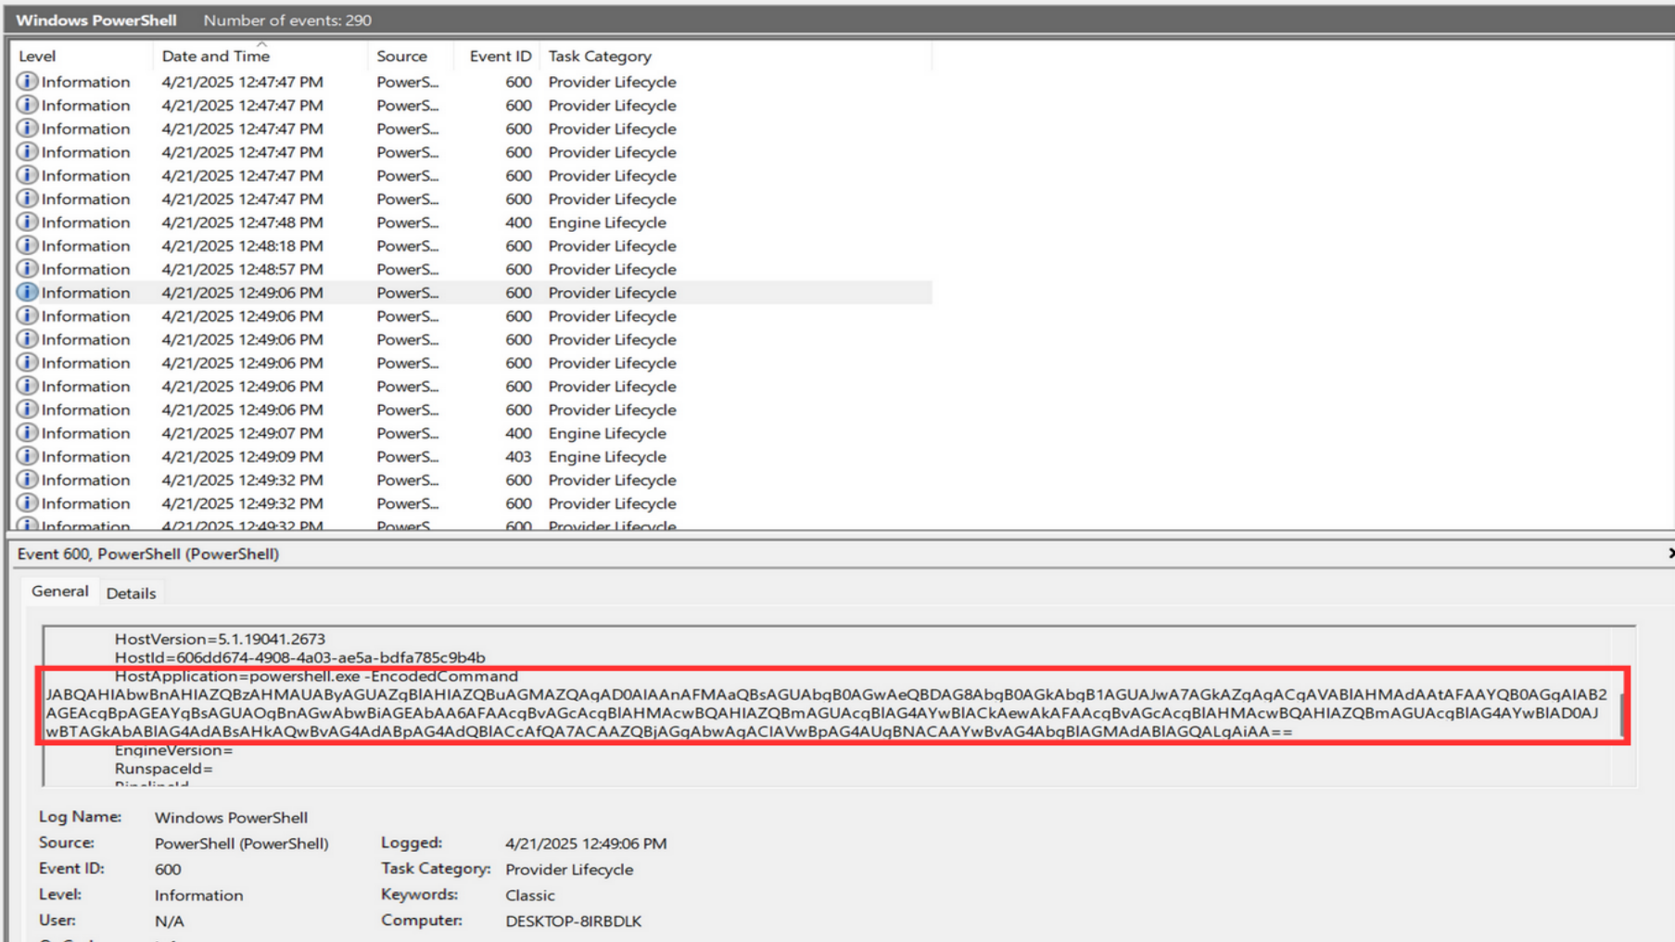Sort events by Event ID column

(500, 57)
